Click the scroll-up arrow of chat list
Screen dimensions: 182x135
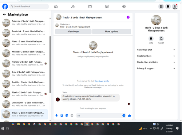(x=50, y=18)
